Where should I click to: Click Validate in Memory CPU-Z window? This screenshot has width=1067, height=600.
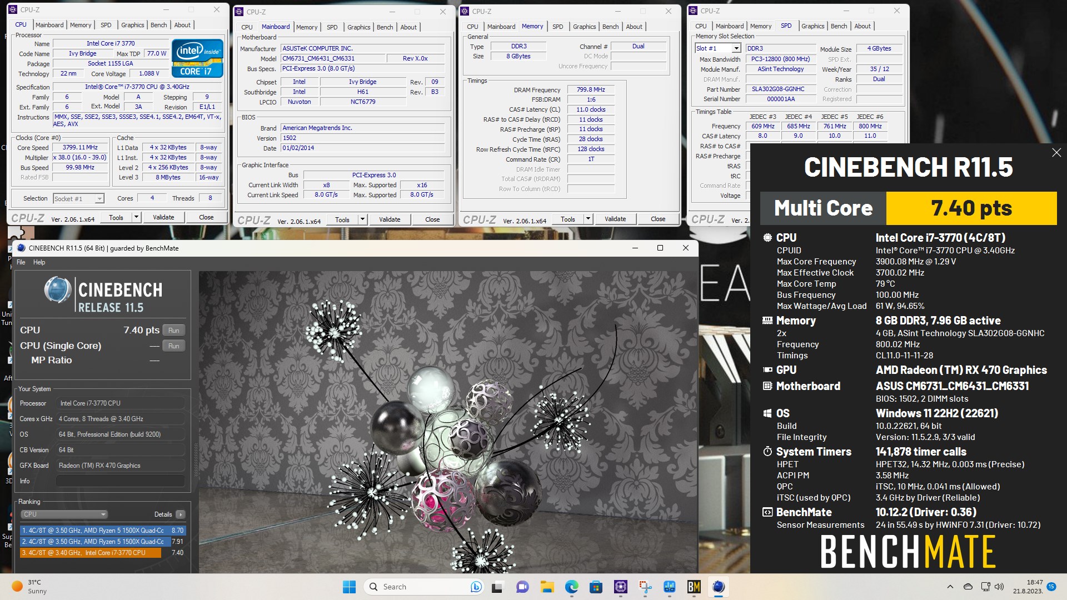[615, 219]
